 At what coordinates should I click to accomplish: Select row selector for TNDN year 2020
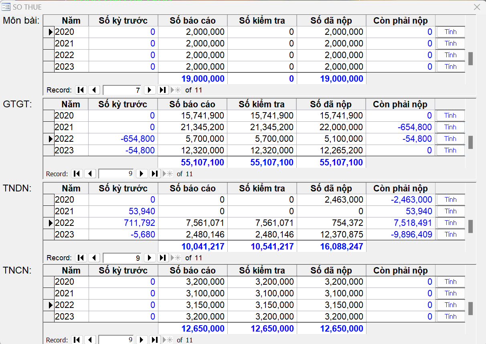click(49, 200)
